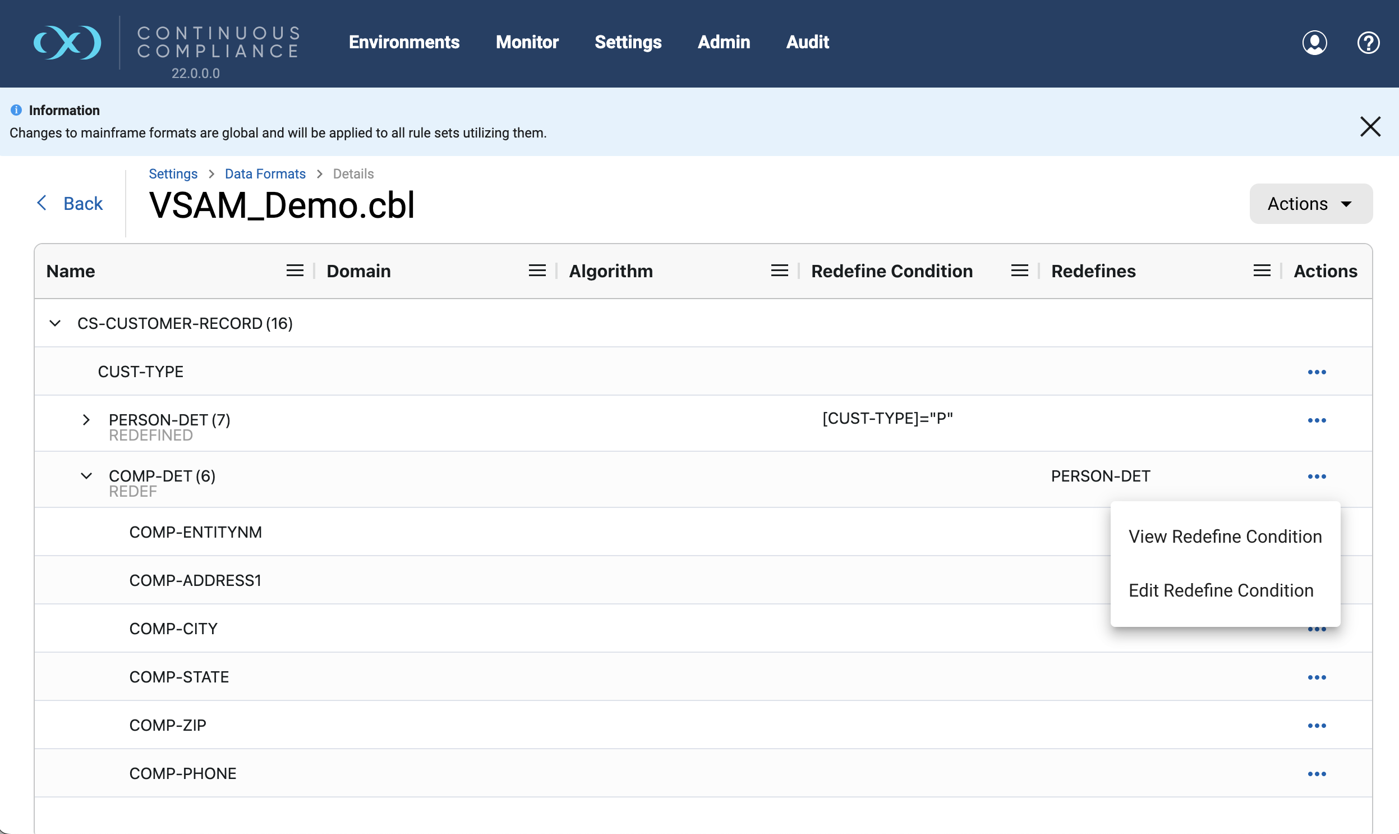
Task: Collapse the COMP-DET row
Action: pos(86,476)
